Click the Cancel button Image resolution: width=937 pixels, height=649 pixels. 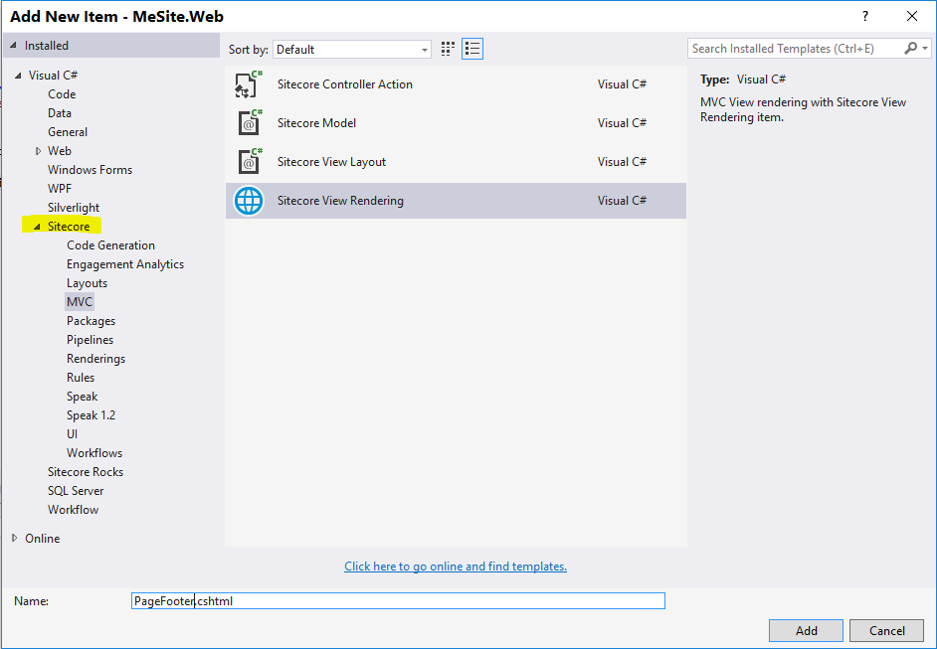pyautogui.click(x=887, y=630)
